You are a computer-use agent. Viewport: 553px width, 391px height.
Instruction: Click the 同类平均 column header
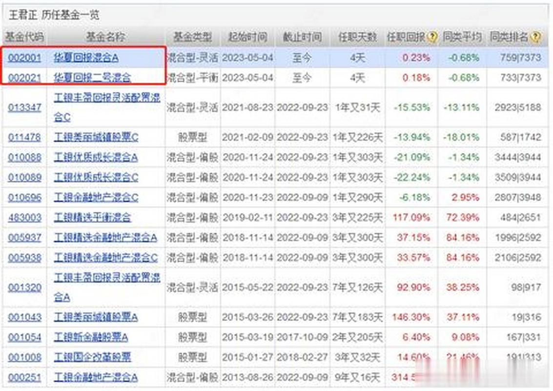coord(462,37)
